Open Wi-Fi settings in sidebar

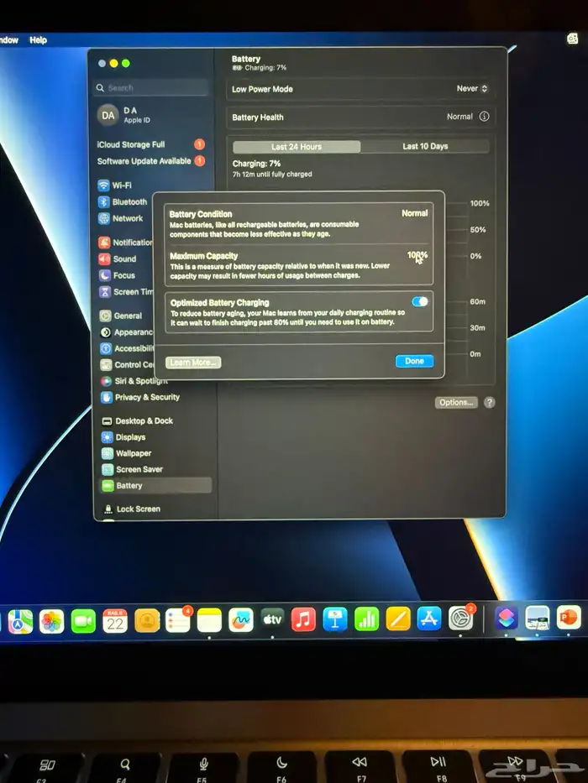tap(121, 185)
